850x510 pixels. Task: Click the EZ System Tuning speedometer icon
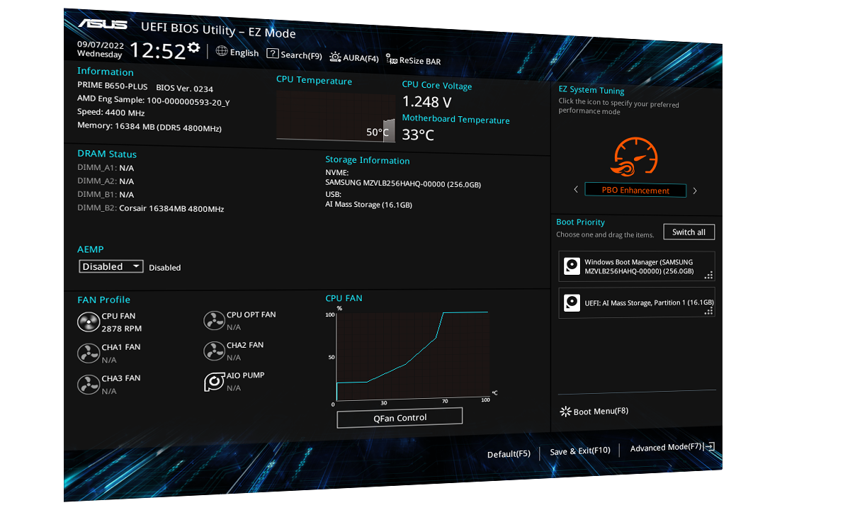tap(635, 157)
